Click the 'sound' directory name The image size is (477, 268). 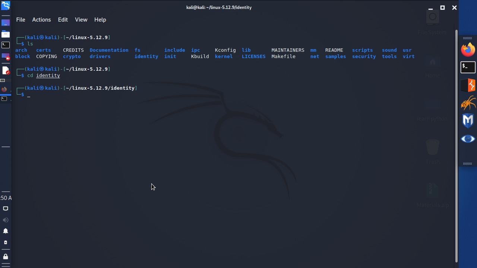tap(389, 50)
